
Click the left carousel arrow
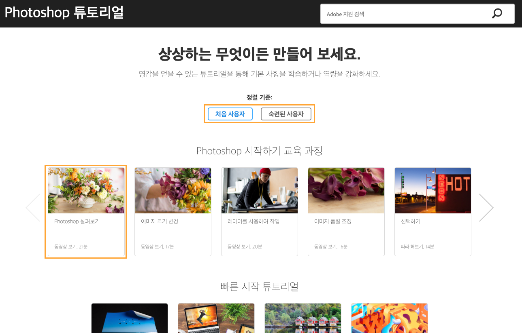tap(33, 208)
